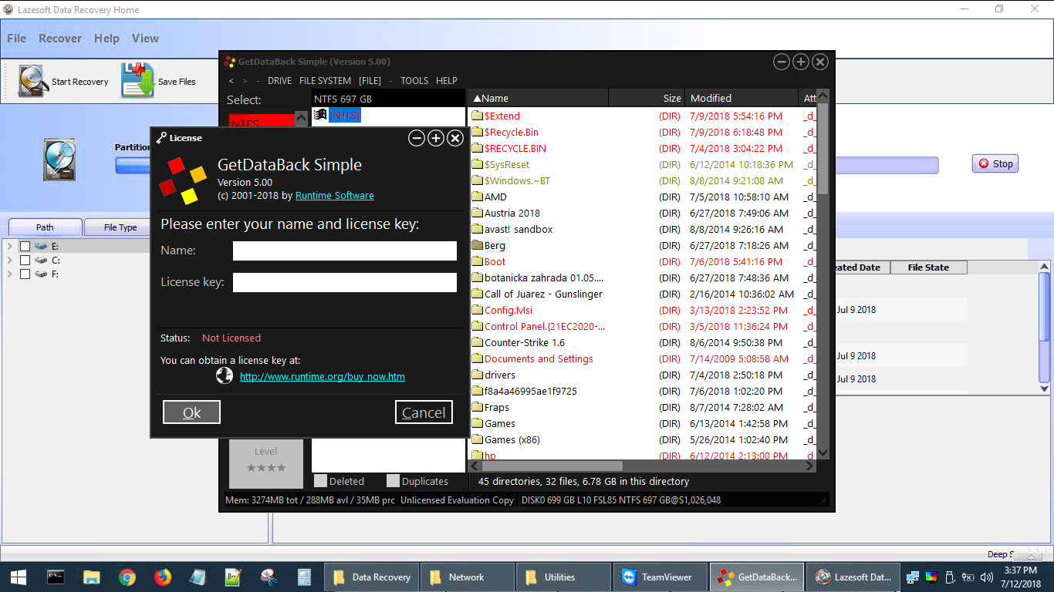Expand the E: drive tree node
Screen dimensions: 1054x592
9,246
